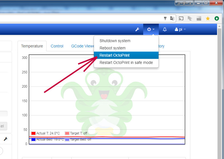Image resolution: width=224 pixels, height=159 pixels.
Task: Click the notifications bell icon
Action: point(165,29)
